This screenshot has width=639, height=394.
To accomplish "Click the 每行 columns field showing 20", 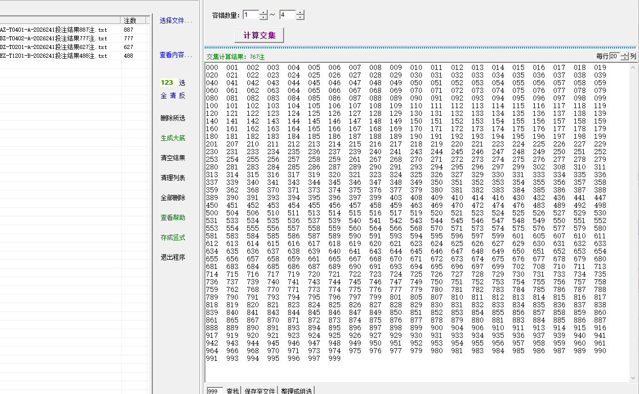I will click(614, 56).
